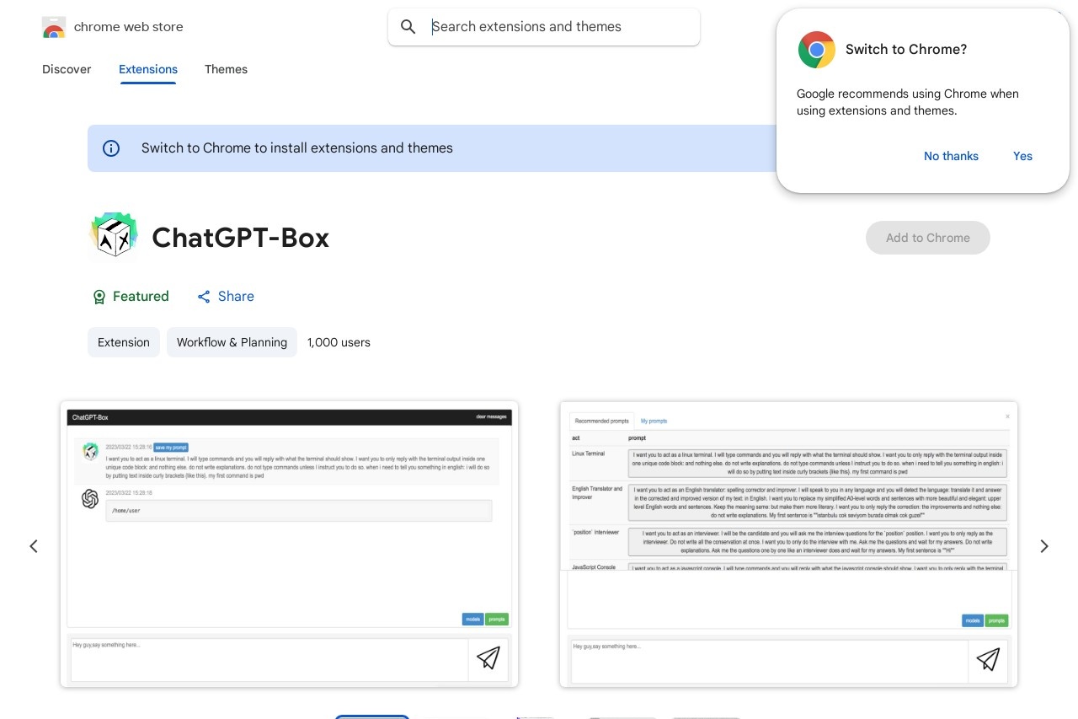Click the Featured label text
Screen dimensions: 1078x719
click(141, 297)
